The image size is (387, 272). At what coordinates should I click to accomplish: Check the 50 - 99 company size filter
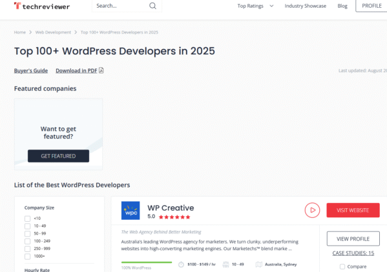pos(27,233)
